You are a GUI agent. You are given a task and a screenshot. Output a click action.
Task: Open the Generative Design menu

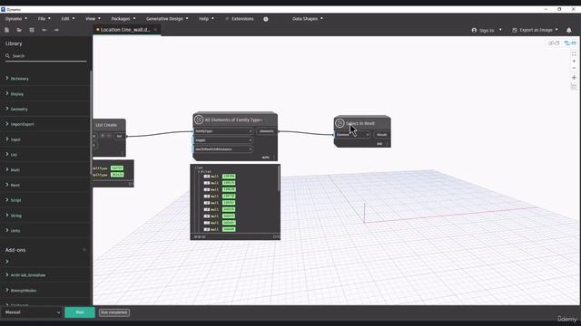coord(167,18)
